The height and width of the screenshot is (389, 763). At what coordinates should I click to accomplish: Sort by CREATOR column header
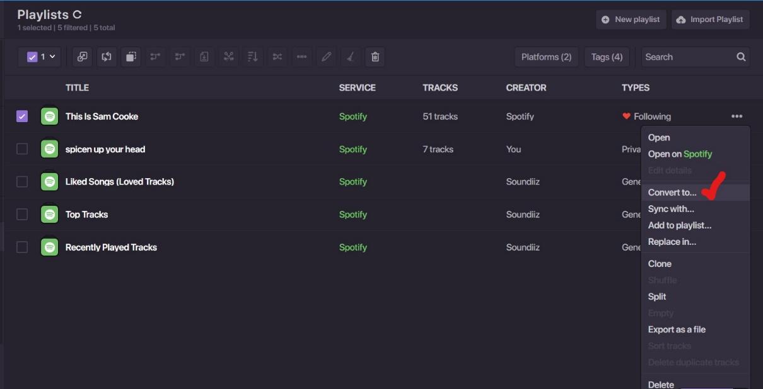click(x=526, y=87)
